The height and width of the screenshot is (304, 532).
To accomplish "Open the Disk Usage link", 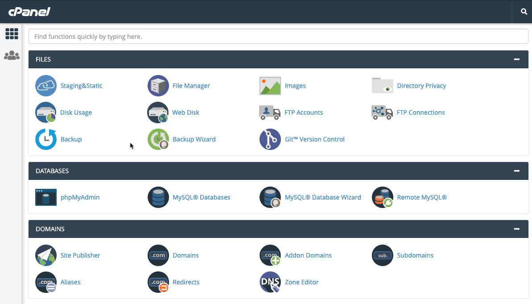I will tap(76, 112).
